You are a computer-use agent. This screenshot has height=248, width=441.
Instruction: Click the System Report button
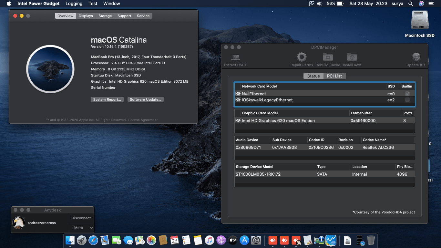[107, 99]
